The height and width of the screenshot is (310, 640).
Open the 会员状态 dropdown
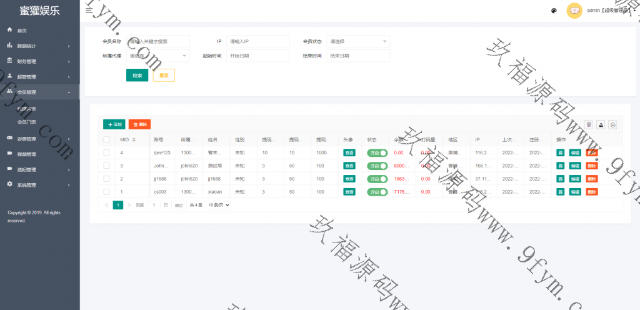click(x=358, y=41)
